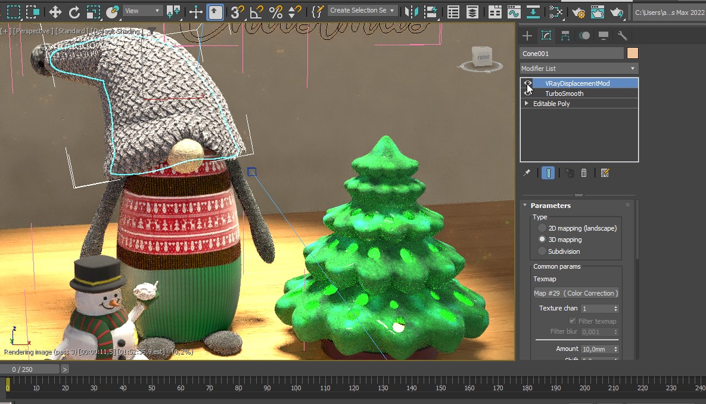Click Configure Modifier Sets icon
Image resolution: width=706 pixels, height=404 pixels.
coord(605,173)
